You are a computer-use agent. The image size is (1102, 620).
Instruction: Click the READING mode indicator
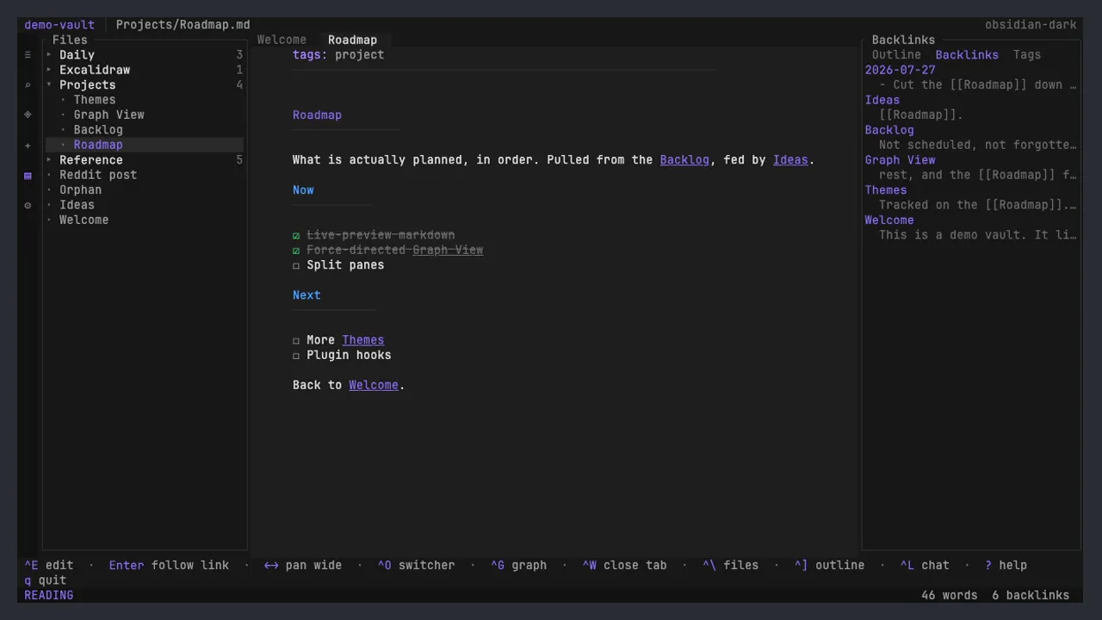coord(49,595)
